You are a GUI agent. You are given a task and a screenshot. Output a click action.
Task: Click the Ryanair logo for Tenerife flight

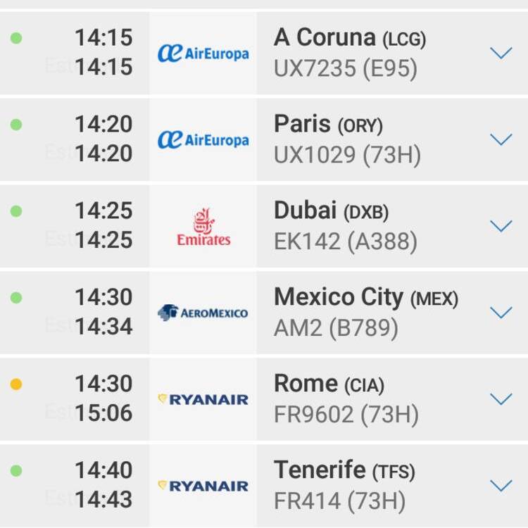[203, 486]
